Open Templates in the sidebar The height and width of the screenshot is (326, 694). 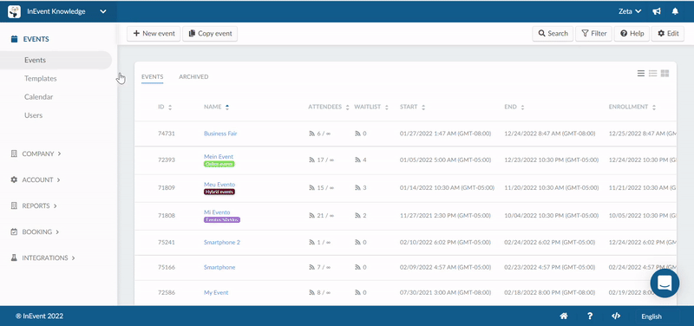(40, 78)
